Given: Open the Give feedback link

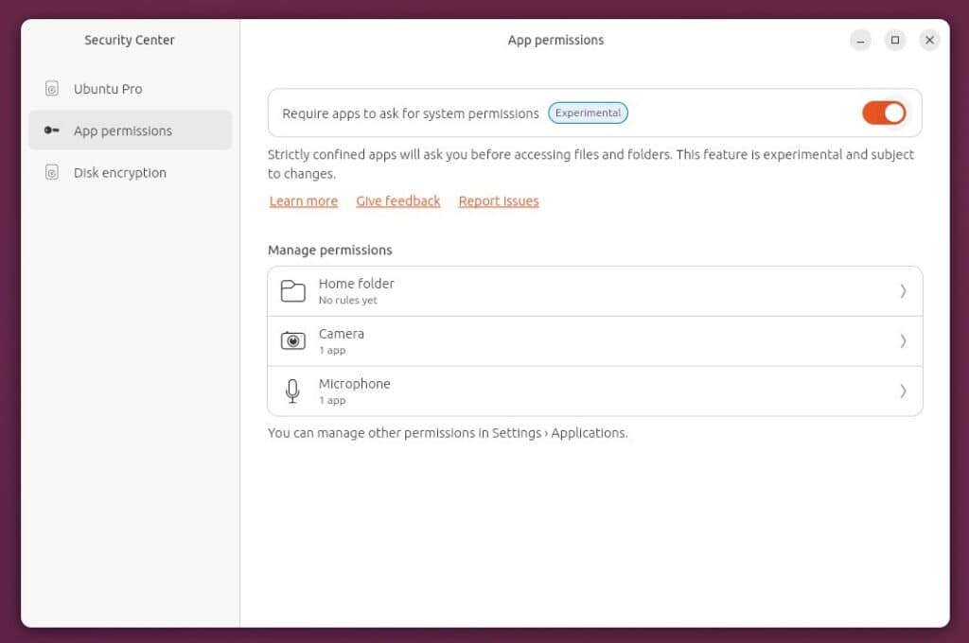Looking at the screenshot, I should [398, 201].
